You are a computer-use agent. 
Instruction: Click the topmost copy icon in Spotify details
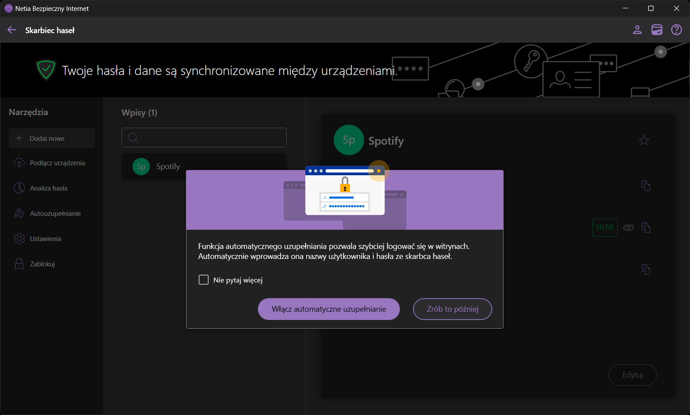pyautogui.click(x=646, y=186)
